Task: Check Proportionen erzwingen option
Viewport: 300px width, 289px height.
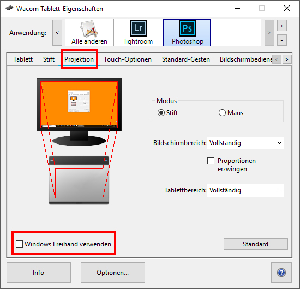Action: point(211,161)
